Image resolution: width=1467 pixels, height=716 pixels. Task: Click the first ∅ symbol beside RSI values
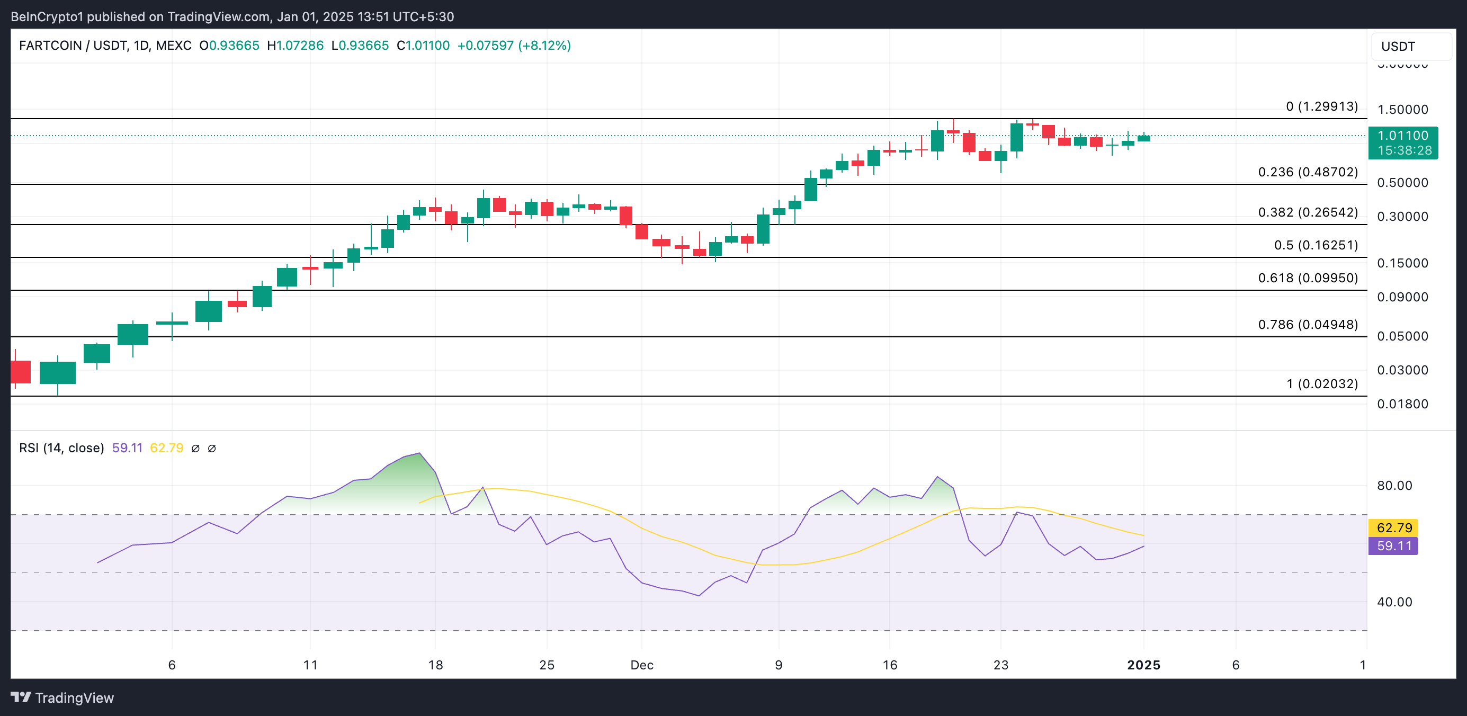(195, 448)
